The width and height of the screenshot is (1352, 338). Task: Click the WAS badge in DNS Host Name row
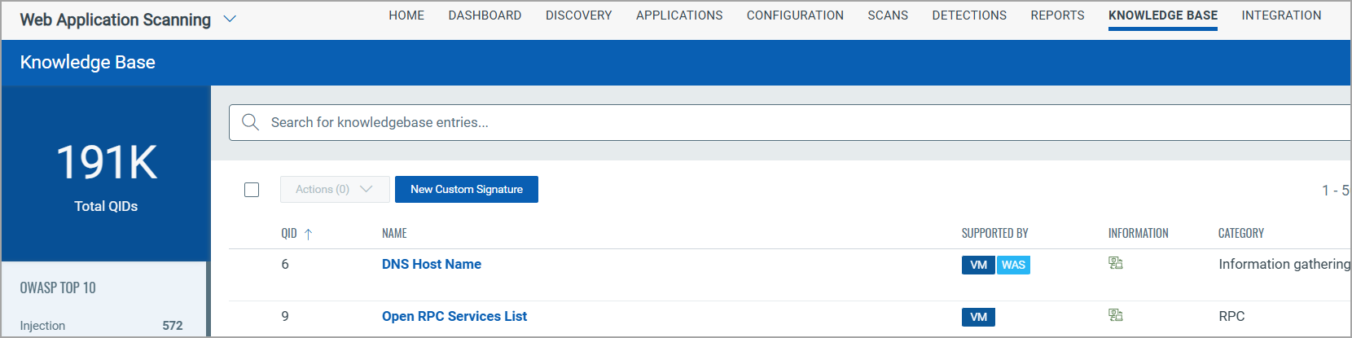[1013, 265]
